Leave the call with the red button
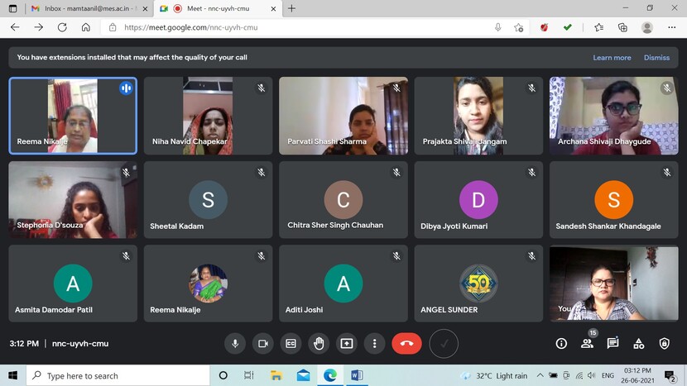The width and height of the screenshot is (687, 386). tap(406, 343)
